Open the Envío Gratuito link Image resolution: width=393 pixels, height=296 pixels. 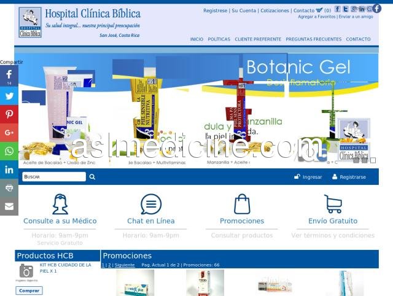[x=333, y=221]
